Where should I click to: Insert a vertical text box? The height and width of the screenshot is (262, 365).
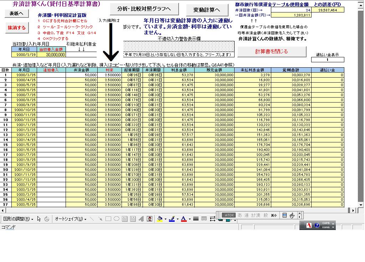pyautogui.click(x=133, y=219)
